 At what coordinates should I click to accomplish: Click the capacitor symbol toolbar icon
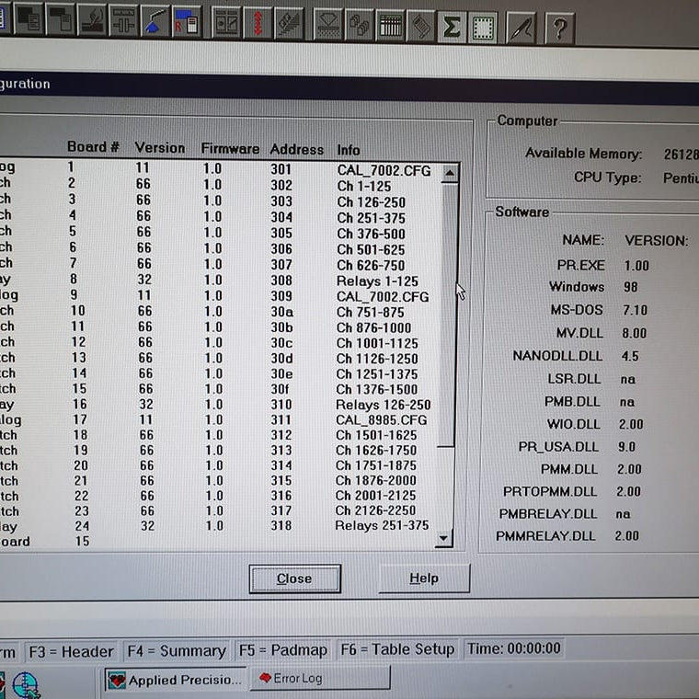123,19
